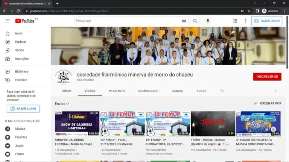The image size is (289, 162).
Task: Open the 13º FEMUP Final video title
Action: pyautogui.click(x=117, y=142)
